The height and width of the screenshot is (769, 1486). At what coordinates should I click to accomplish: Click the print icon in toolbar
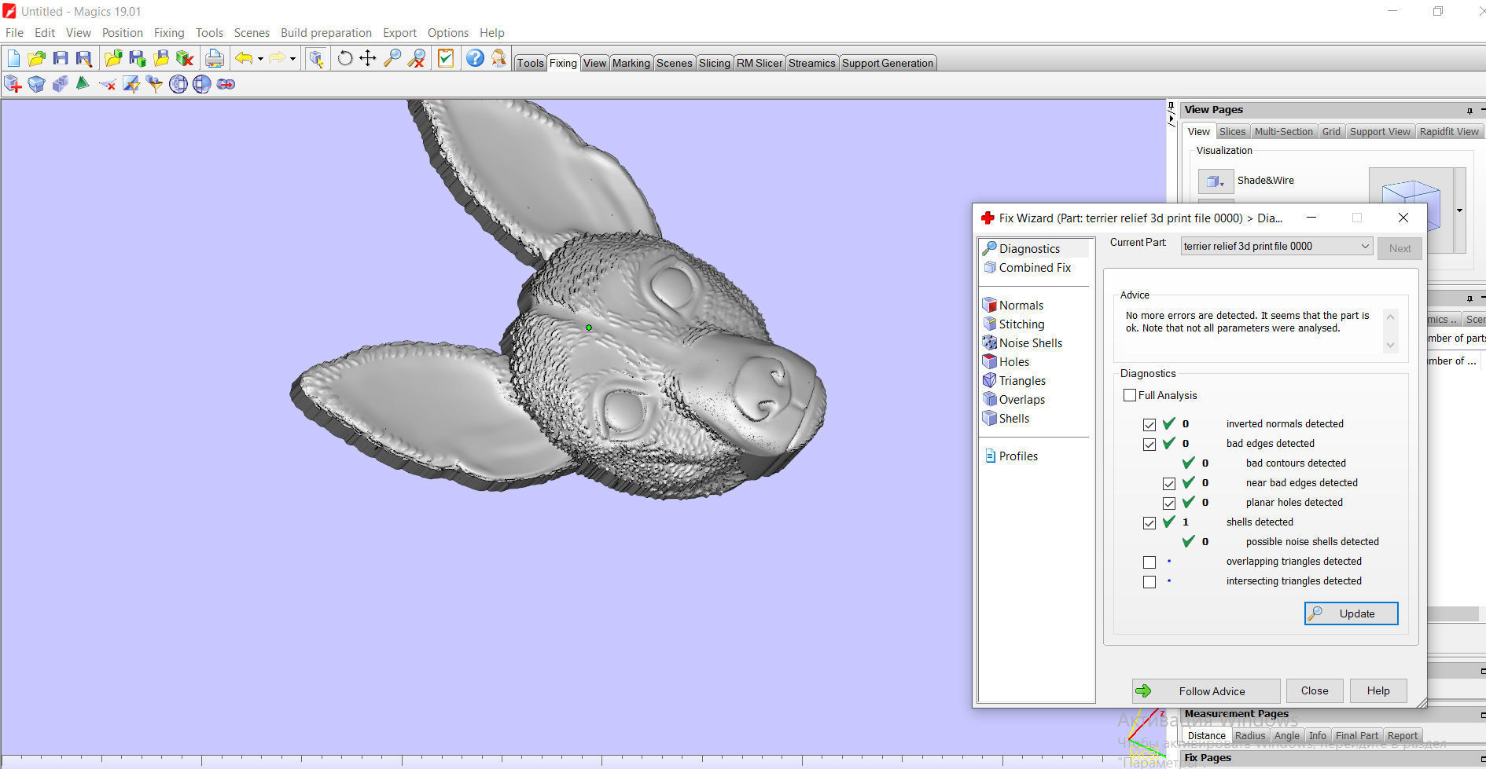(214, 58)
